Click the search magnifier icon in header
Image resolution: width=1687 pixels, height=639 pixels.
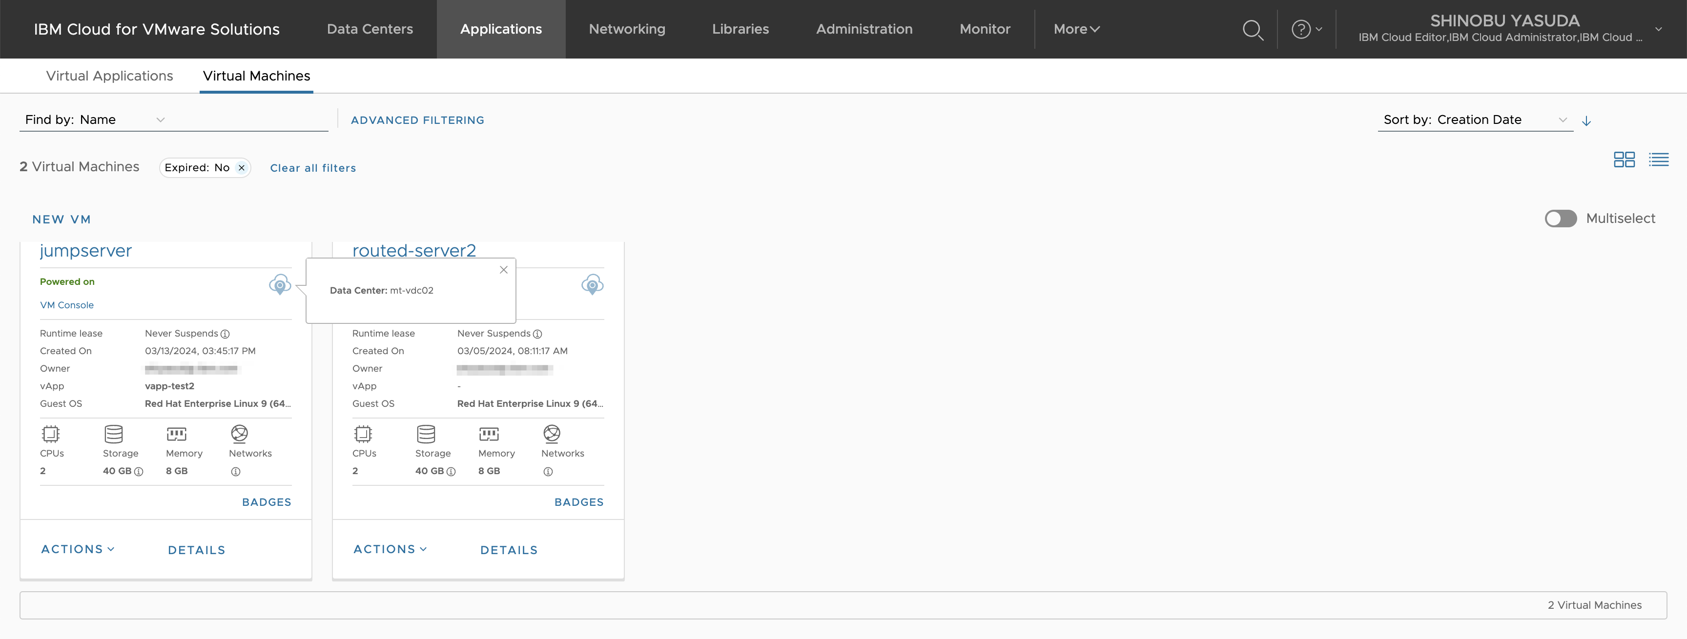pos(1252,29)
